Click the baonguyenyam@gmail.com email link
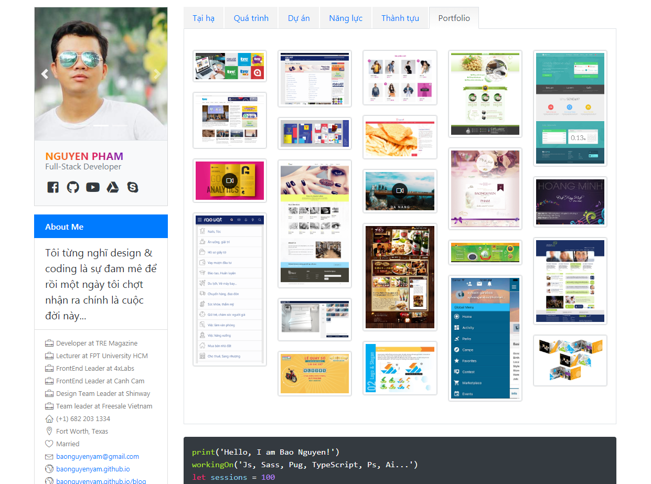 click(x=98, y=457)
